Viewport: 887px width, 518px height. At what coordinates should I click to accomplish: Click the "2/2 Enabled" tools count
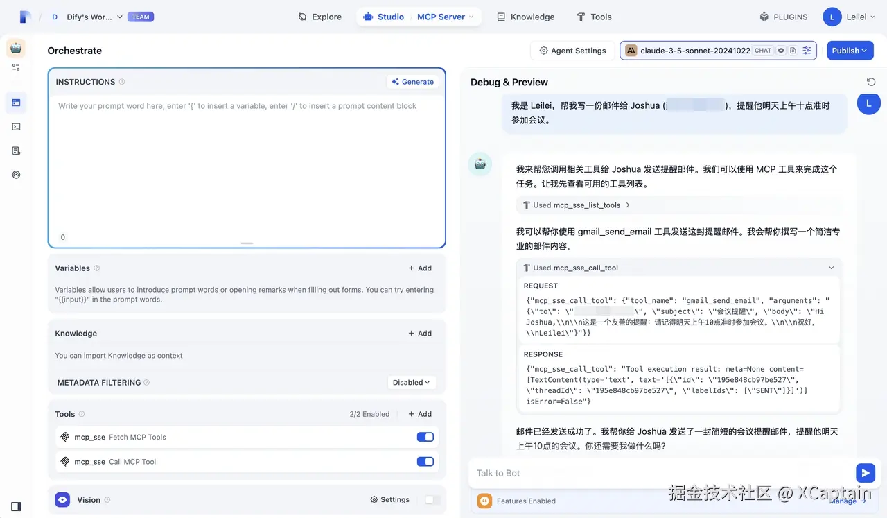(369, 414)
